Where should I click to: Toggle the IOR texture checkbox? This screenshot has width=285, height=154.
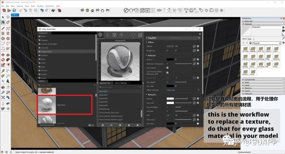point(198,115)
